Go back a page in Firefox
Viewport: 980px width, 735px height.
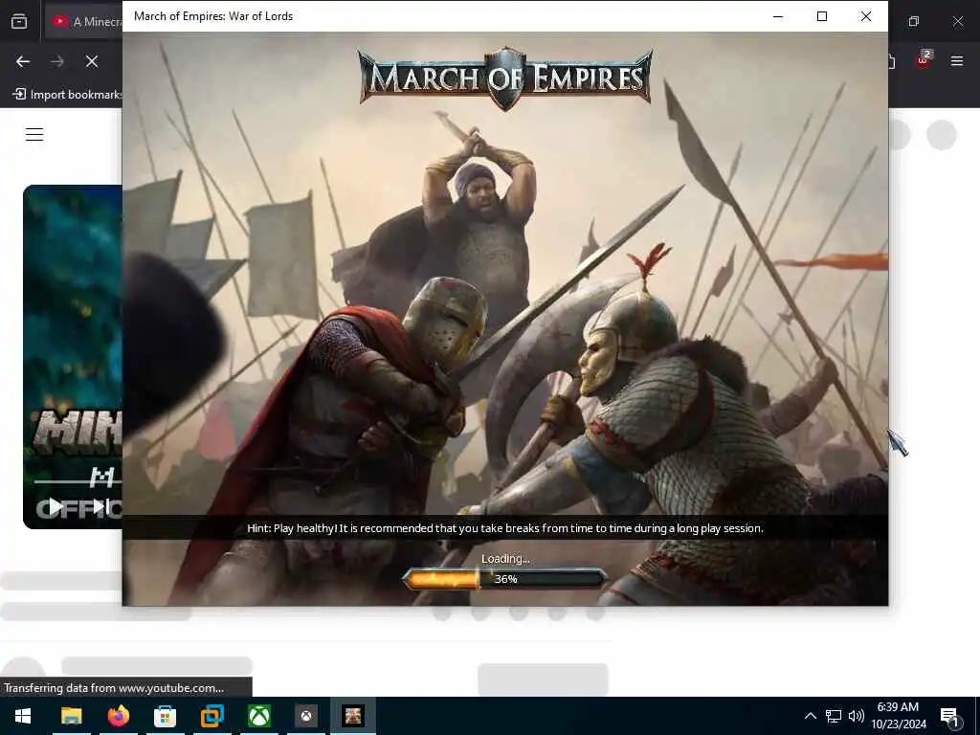pyautogui.click(x=23, y=61)
